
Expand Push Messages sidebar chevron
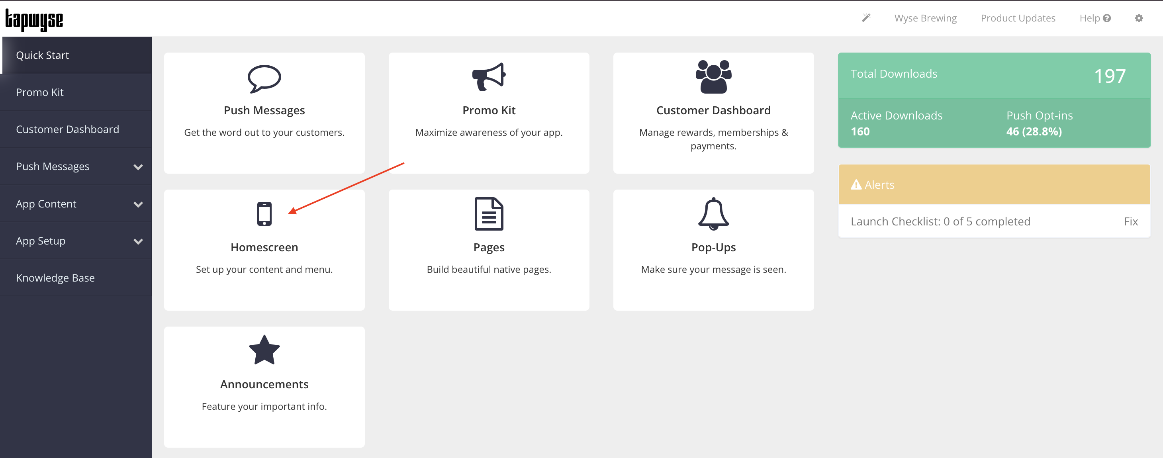(x=138, y=167)
